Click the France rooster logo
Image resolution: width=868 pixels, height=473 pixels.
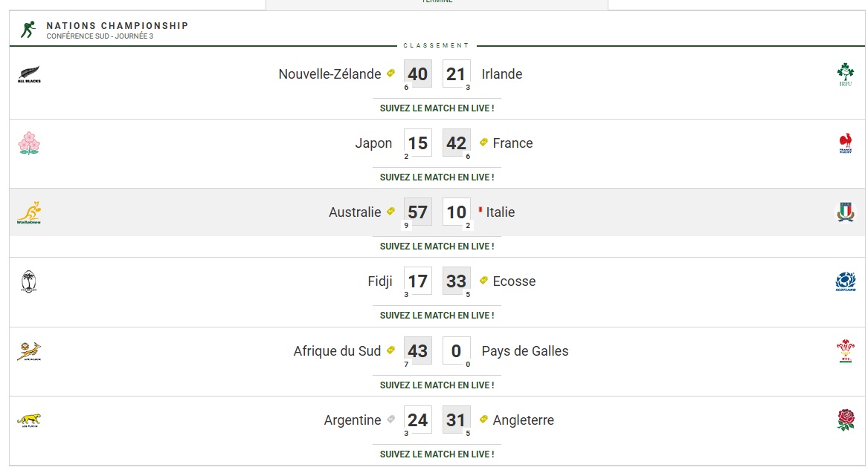(x=845, y=143)
